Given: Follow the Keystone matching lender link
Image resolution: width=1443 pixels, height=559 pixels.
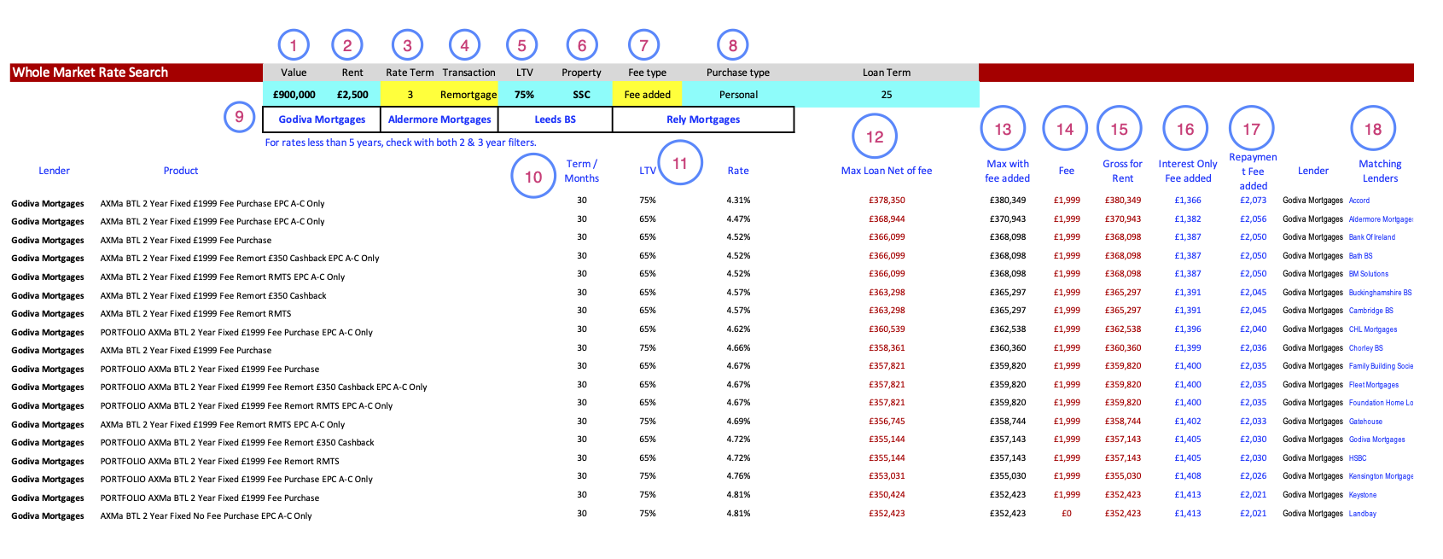Looking at the screenshot, I should (x=1362, y=495).
